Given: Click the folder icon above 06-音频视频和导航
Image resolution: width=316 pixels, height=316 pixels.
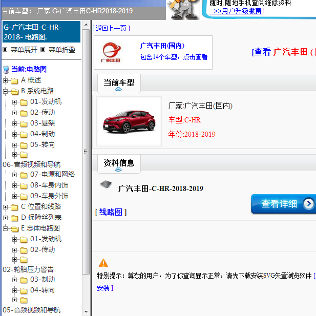Looking at the screenshot, I should click(24, 155).
